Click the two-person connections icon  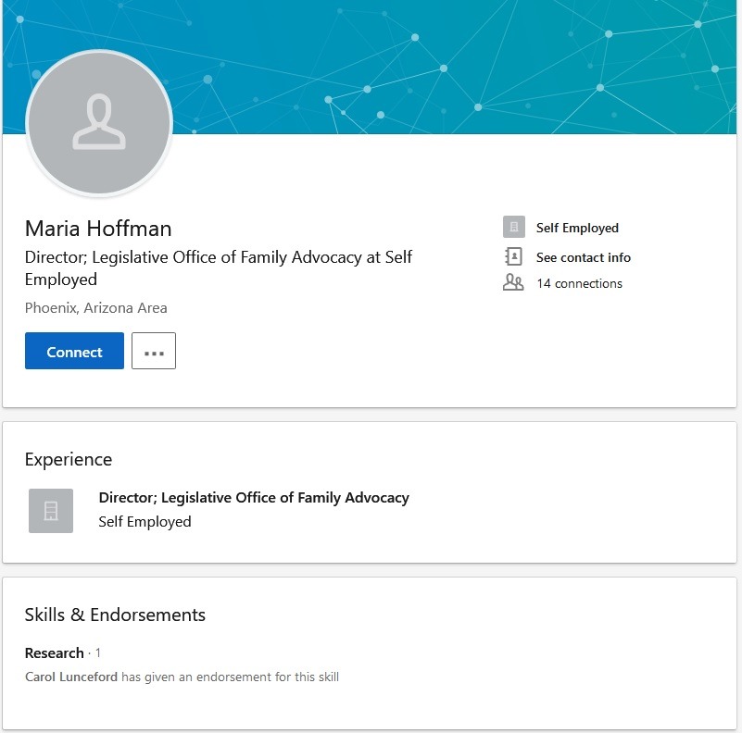coord(514,283)
